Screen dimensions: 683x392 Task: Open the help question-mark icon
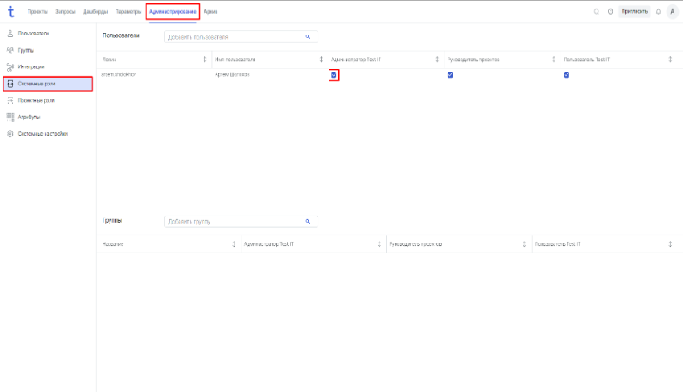pyautogui.click(x=611, y=12)
